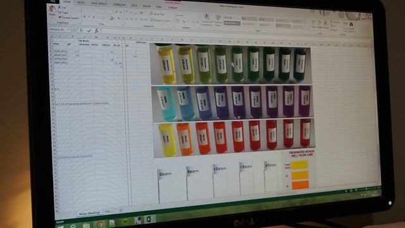Open the DATA ribbon tab
Viewport: 405px width, 228px height.
(134, 6)
